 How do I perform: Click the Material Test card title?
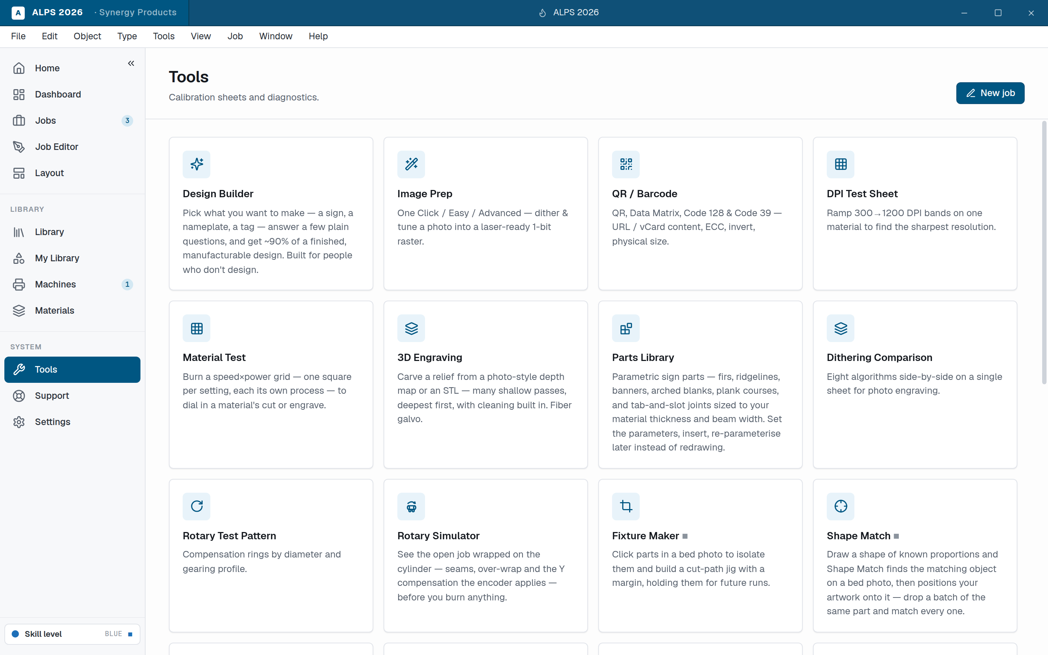(214, 357)
